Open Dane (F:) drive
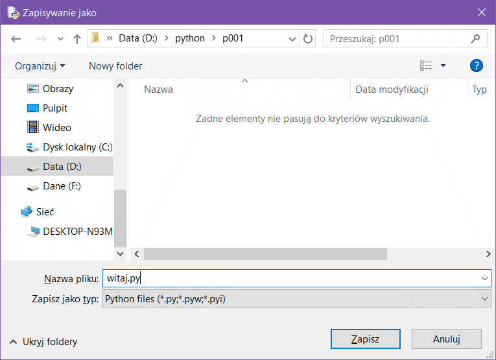The height and width of the screenshot is (360, 496). click(x=62, y=186)
